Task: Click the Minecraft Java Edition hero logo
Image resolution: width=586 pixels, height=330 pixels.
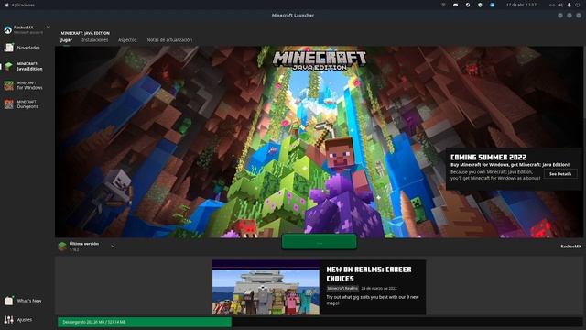Action: pyautogui.click(x=320, y=60)
